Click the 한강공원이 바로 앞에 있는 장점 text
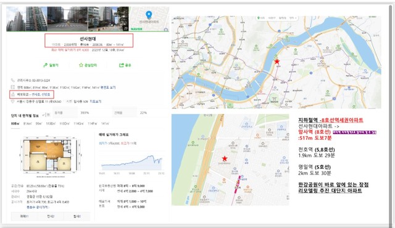Viewport: 395px width, 228px height. [333, 185]
